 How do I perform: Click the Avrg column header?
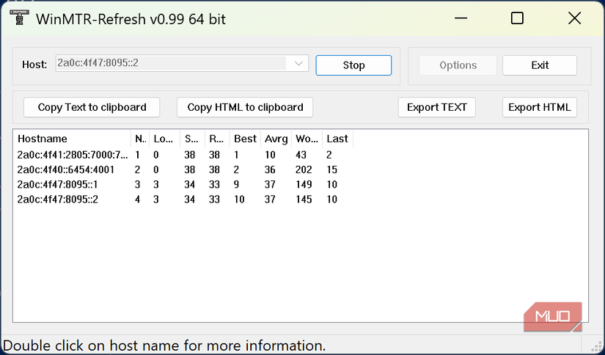click(276, 139)
